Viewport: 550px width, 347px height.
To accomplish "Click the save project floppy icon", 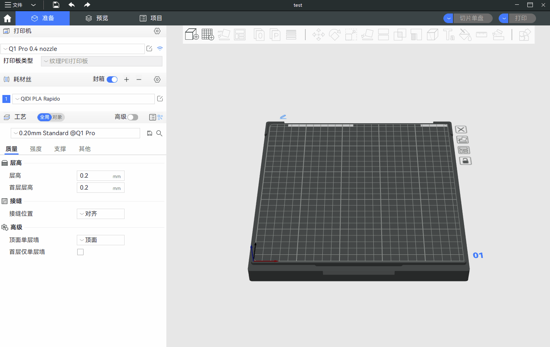I will (56, 5).
